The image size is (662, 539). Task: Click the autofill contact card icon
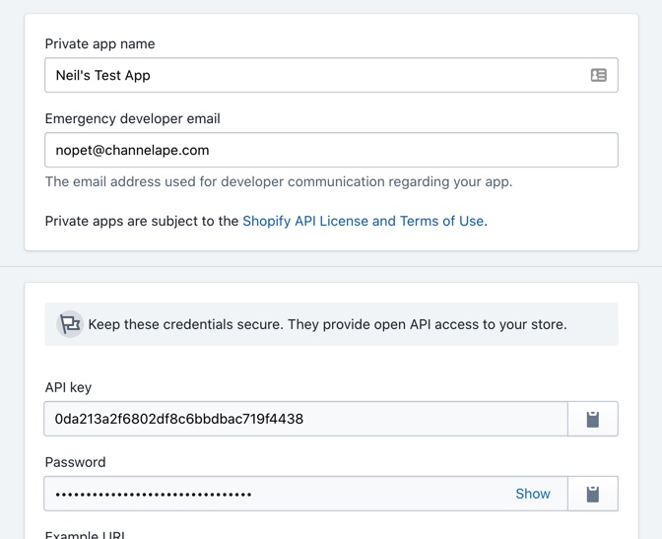[x=598, y=75]
